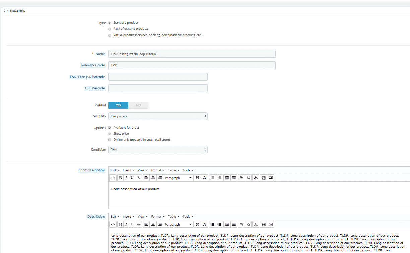The image size is (410, 253).
Task: Apply blockquote formatting in the Description editor
Action: tap(198, 224)
